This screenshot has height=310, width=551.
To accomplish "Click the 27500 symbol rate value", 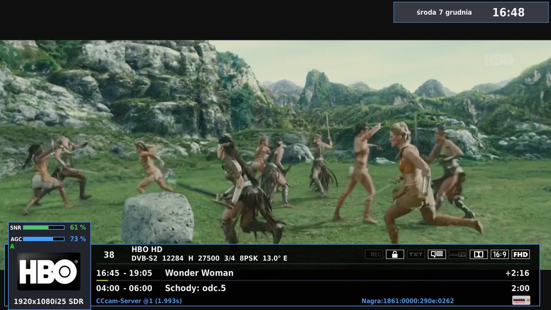I will coord(209,258).
